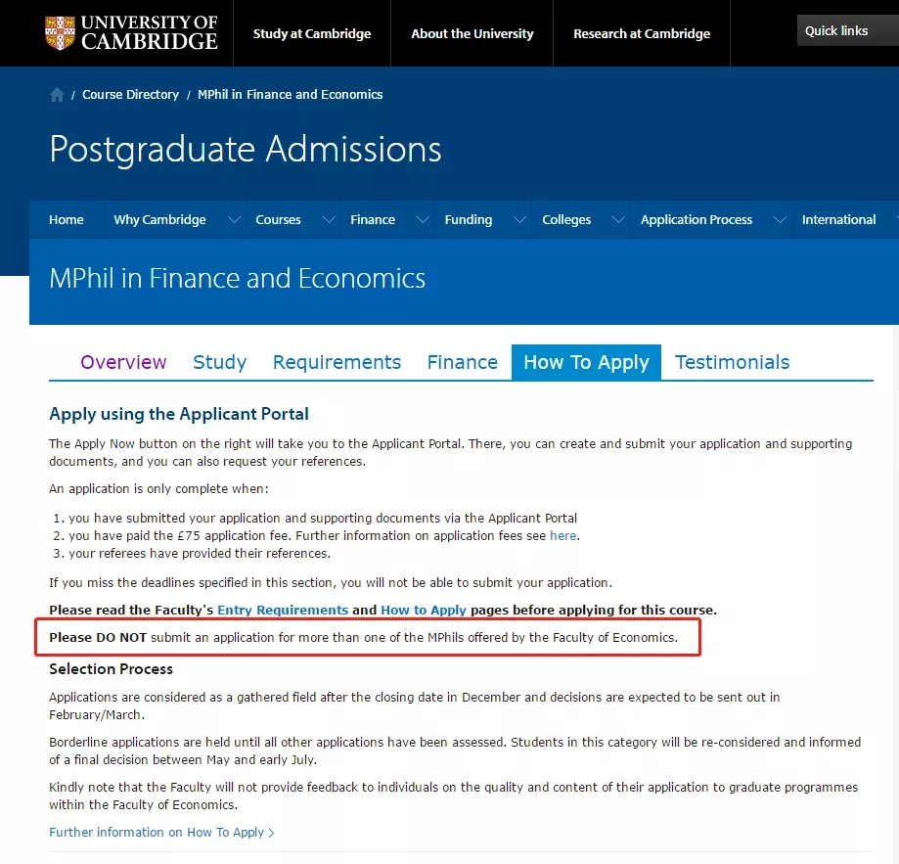Follow the Entry Requirements link

[x=283, y=610]
